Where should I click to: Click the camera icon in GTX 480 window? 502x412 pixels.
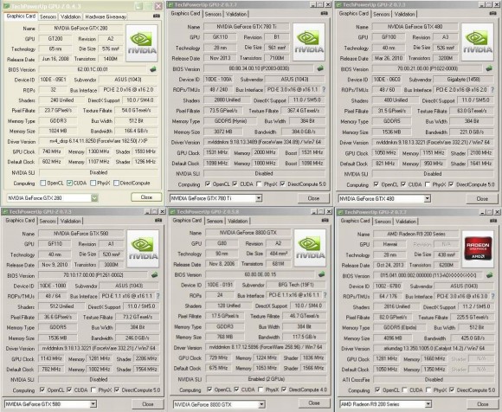(492, 13)
